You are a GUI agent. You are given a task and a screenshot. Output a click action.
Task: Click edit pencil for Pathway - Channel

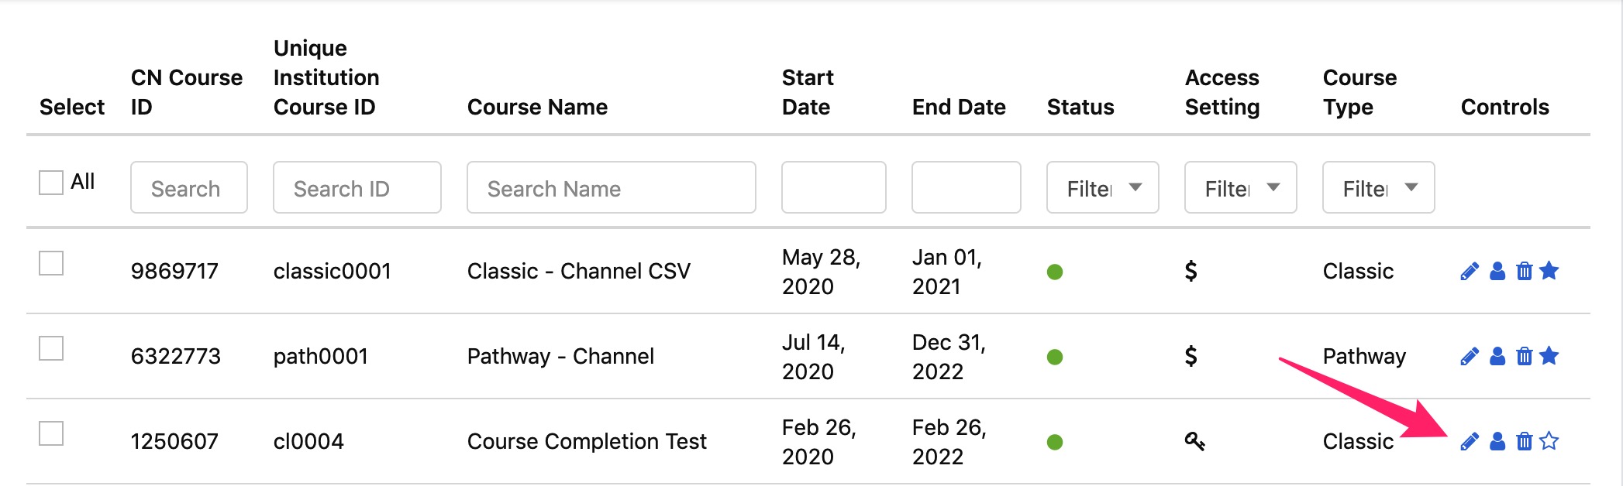1469,356
